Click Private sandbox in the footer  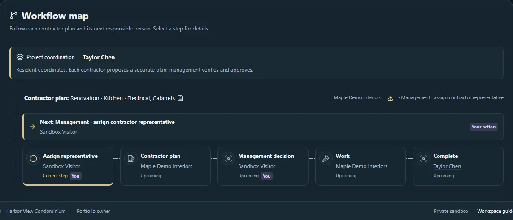click(x=451, y=211)
